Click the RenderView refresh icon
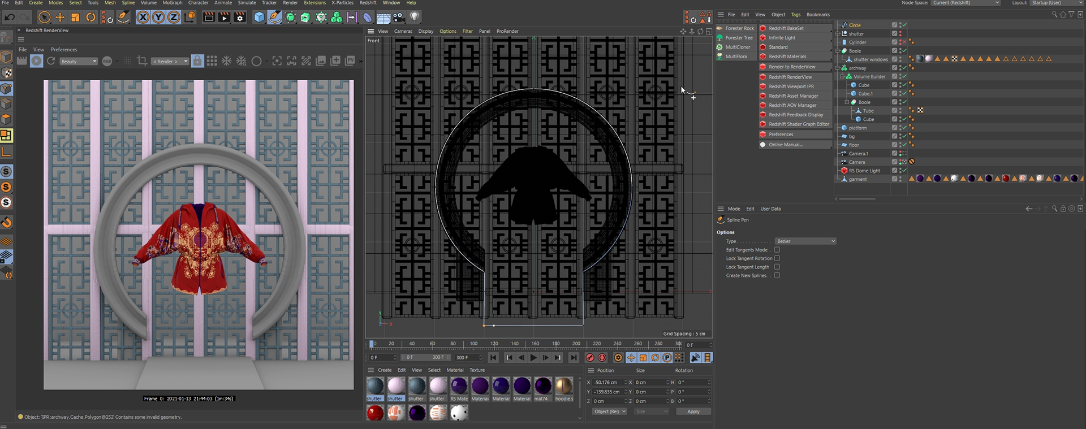1086x429 pixels. [51, 61]
